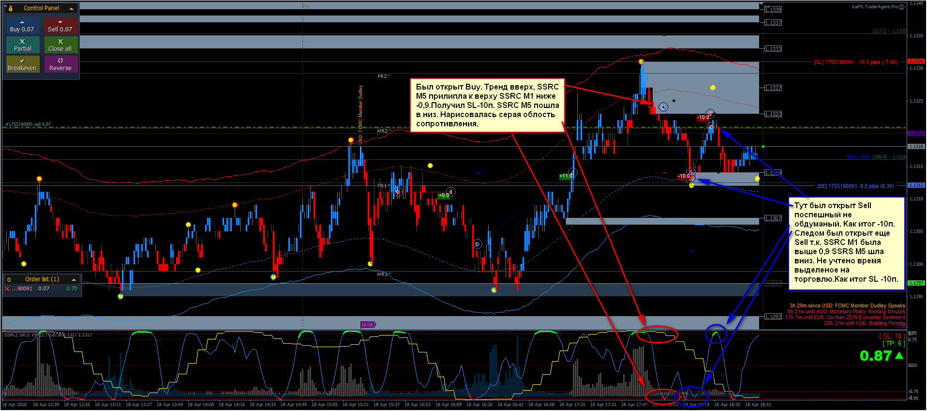Viewport: 927px width, 411px height.
Task: Click the trade arrow icon near +11.0 label
Action: (573, 172)
